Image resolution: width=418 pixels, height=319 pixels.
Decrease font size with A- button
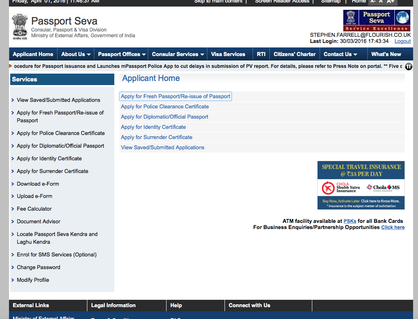[373, 2]
